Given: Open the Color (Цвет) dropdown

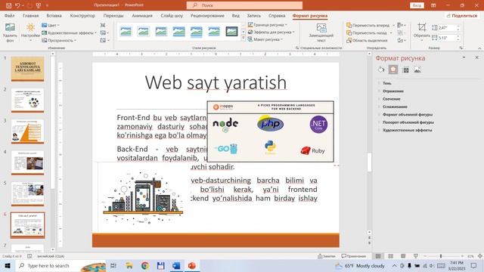Looking at the screenshot, I should pyautogui.click(x=51, y=25).
